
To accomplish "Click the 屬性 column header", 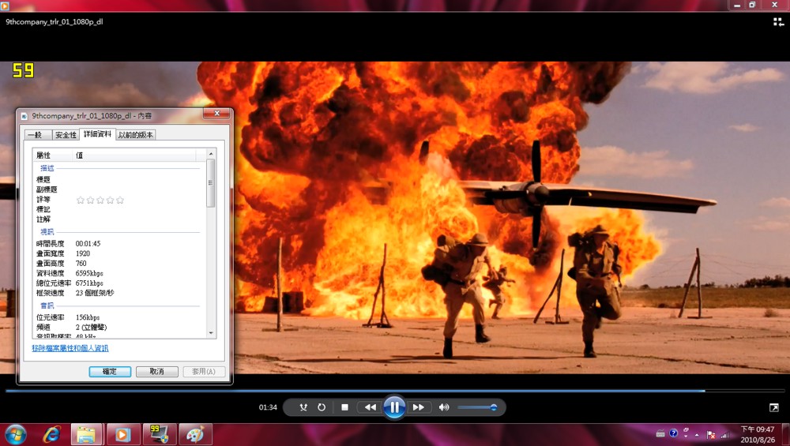I will point(52,155).
